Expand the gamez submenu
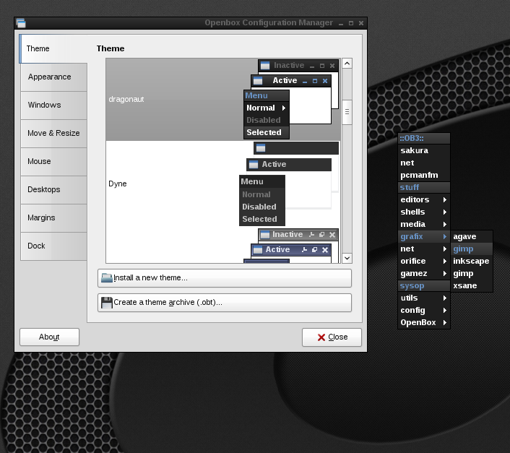 click(x=424, y=274)
